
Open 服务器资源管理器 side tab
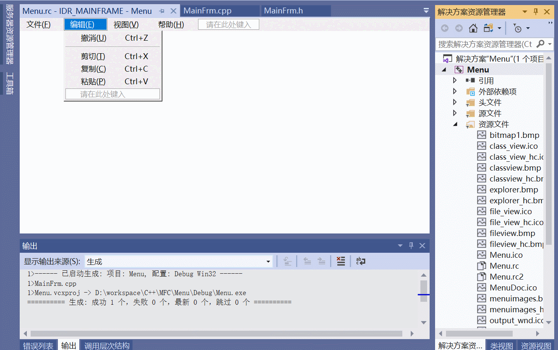click(10, 35)
